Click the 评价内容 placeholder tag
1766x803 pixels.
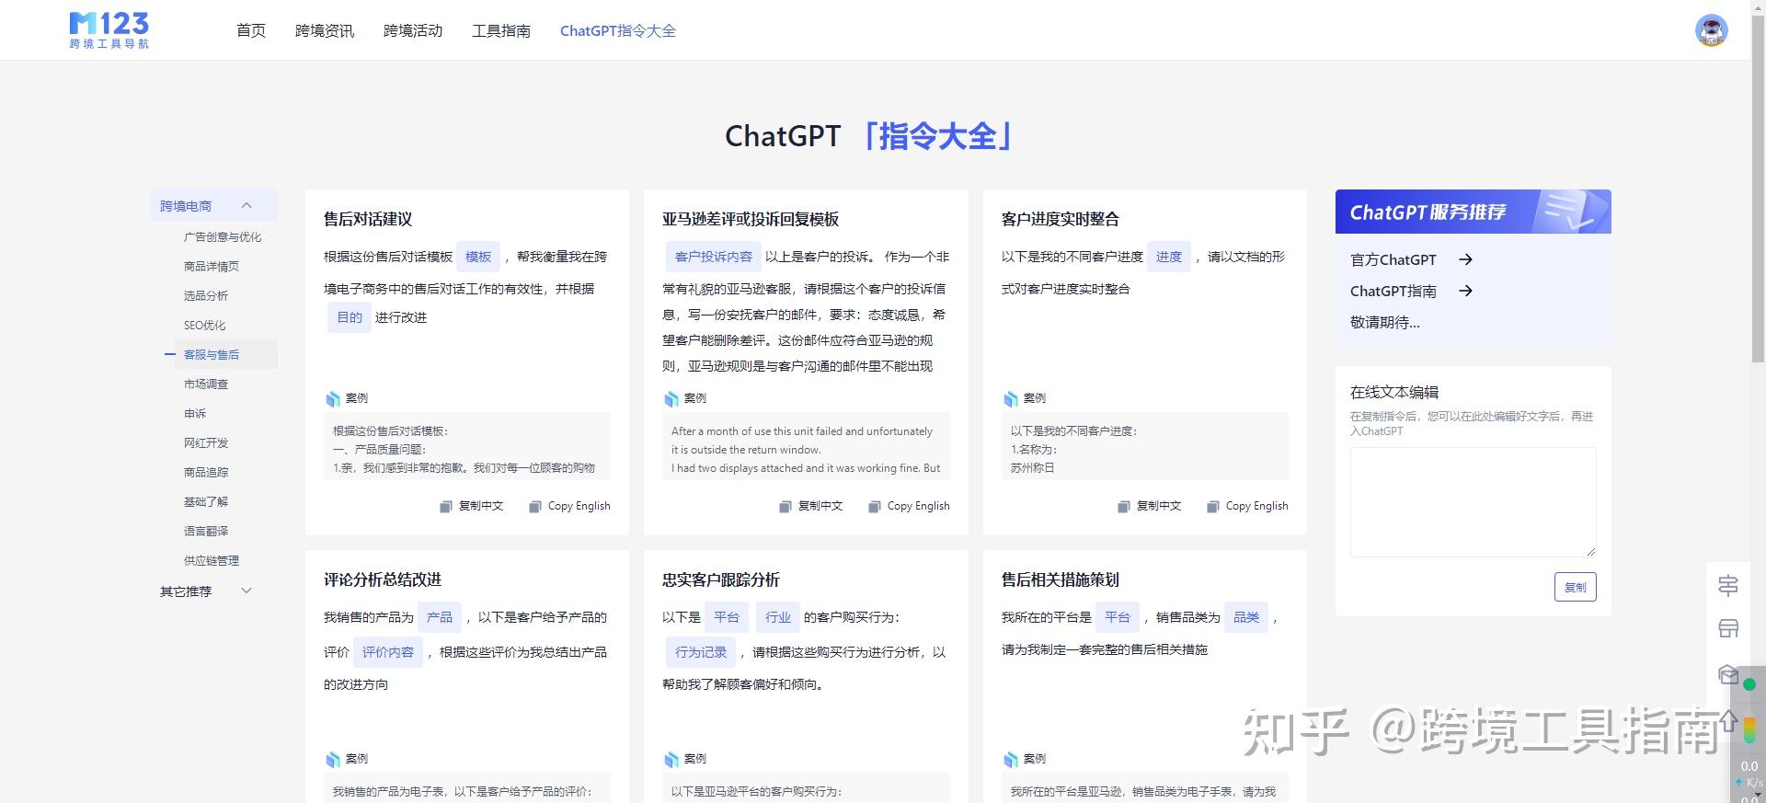pos(388,652)
